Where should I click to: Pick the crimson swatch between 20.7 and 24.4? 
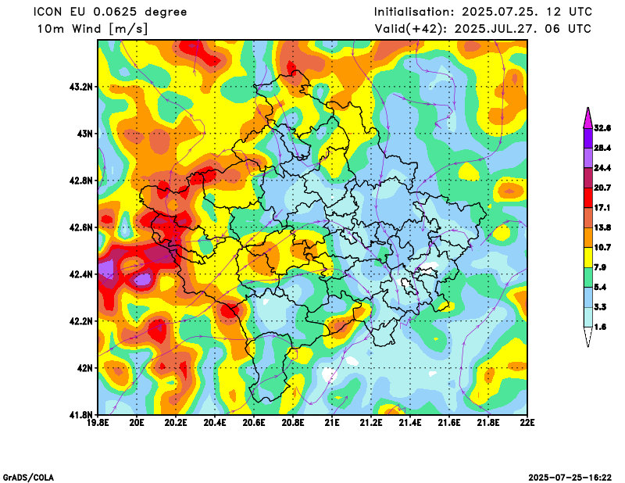point(588,178)
